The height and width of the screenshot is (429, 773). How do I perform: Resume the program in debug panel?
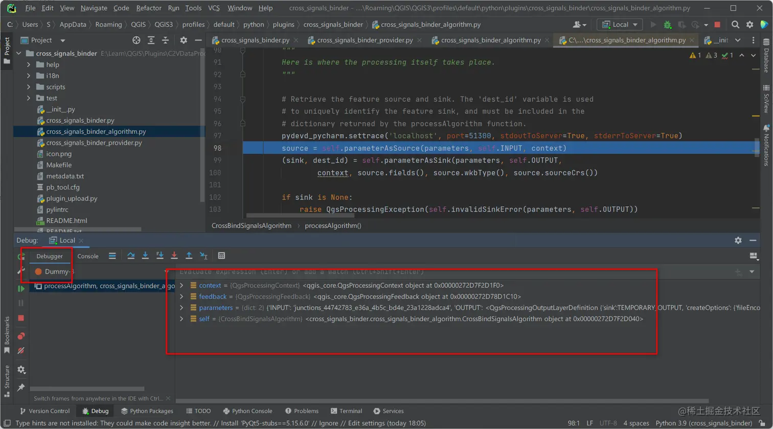point(21,289)
